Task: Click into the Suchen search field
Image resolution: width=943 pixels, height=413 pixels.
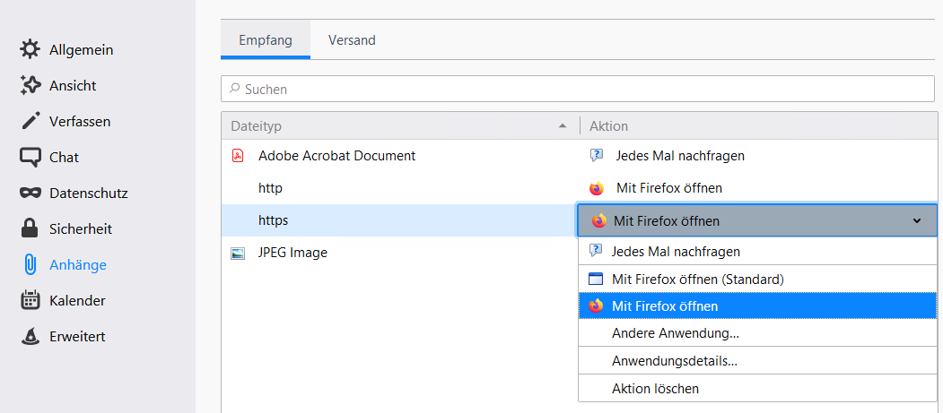Action: (x=579, y=90)
